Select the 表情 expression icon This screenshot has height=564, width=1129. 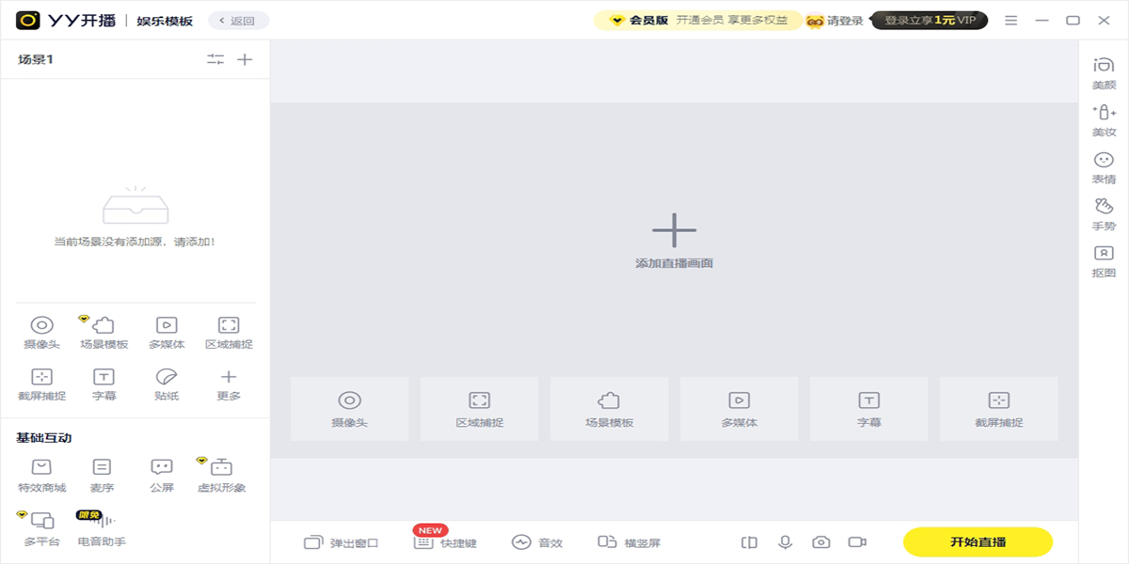(x=1104, y=167)
